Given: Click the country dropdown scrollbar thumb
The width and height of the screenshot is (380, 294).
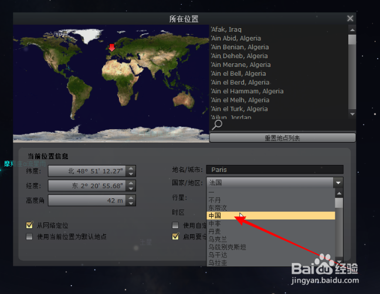Looking at the screenshot, I should coord(339,203).
